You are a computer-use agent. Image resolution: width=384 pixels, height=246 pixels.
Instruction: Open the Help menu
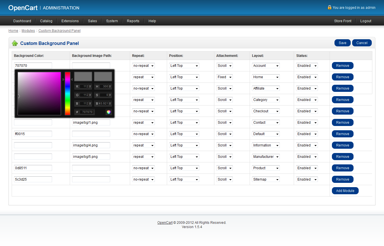pyautogui.click(x=152, y=21)
